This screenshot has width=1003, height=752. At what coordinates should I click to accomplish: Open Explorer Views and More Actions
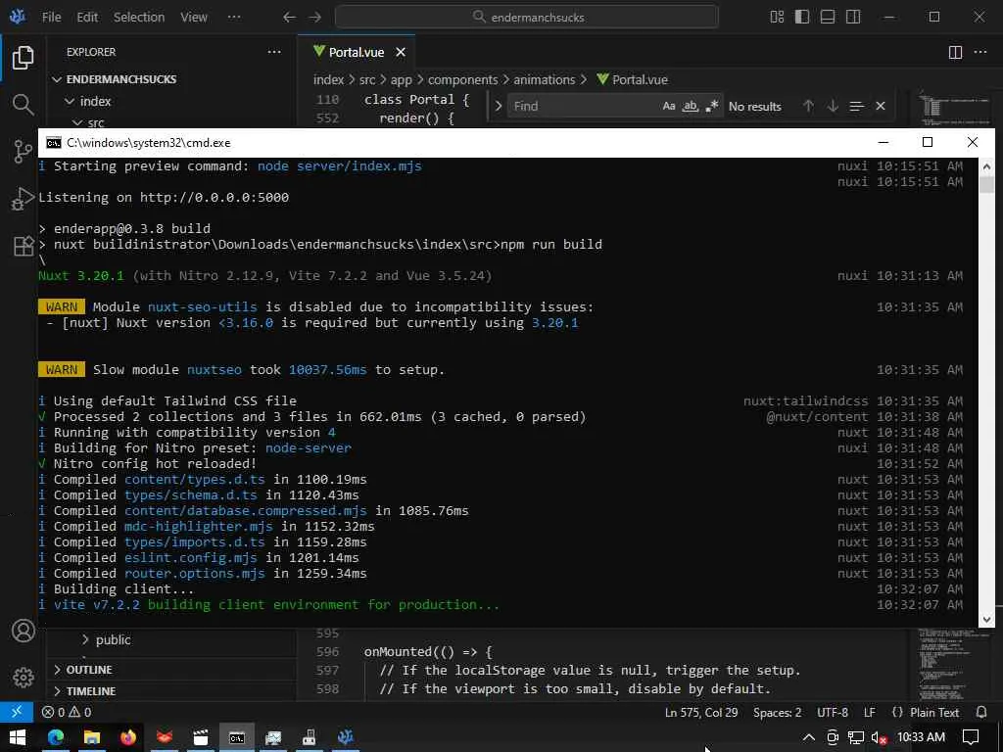(274, 53)
